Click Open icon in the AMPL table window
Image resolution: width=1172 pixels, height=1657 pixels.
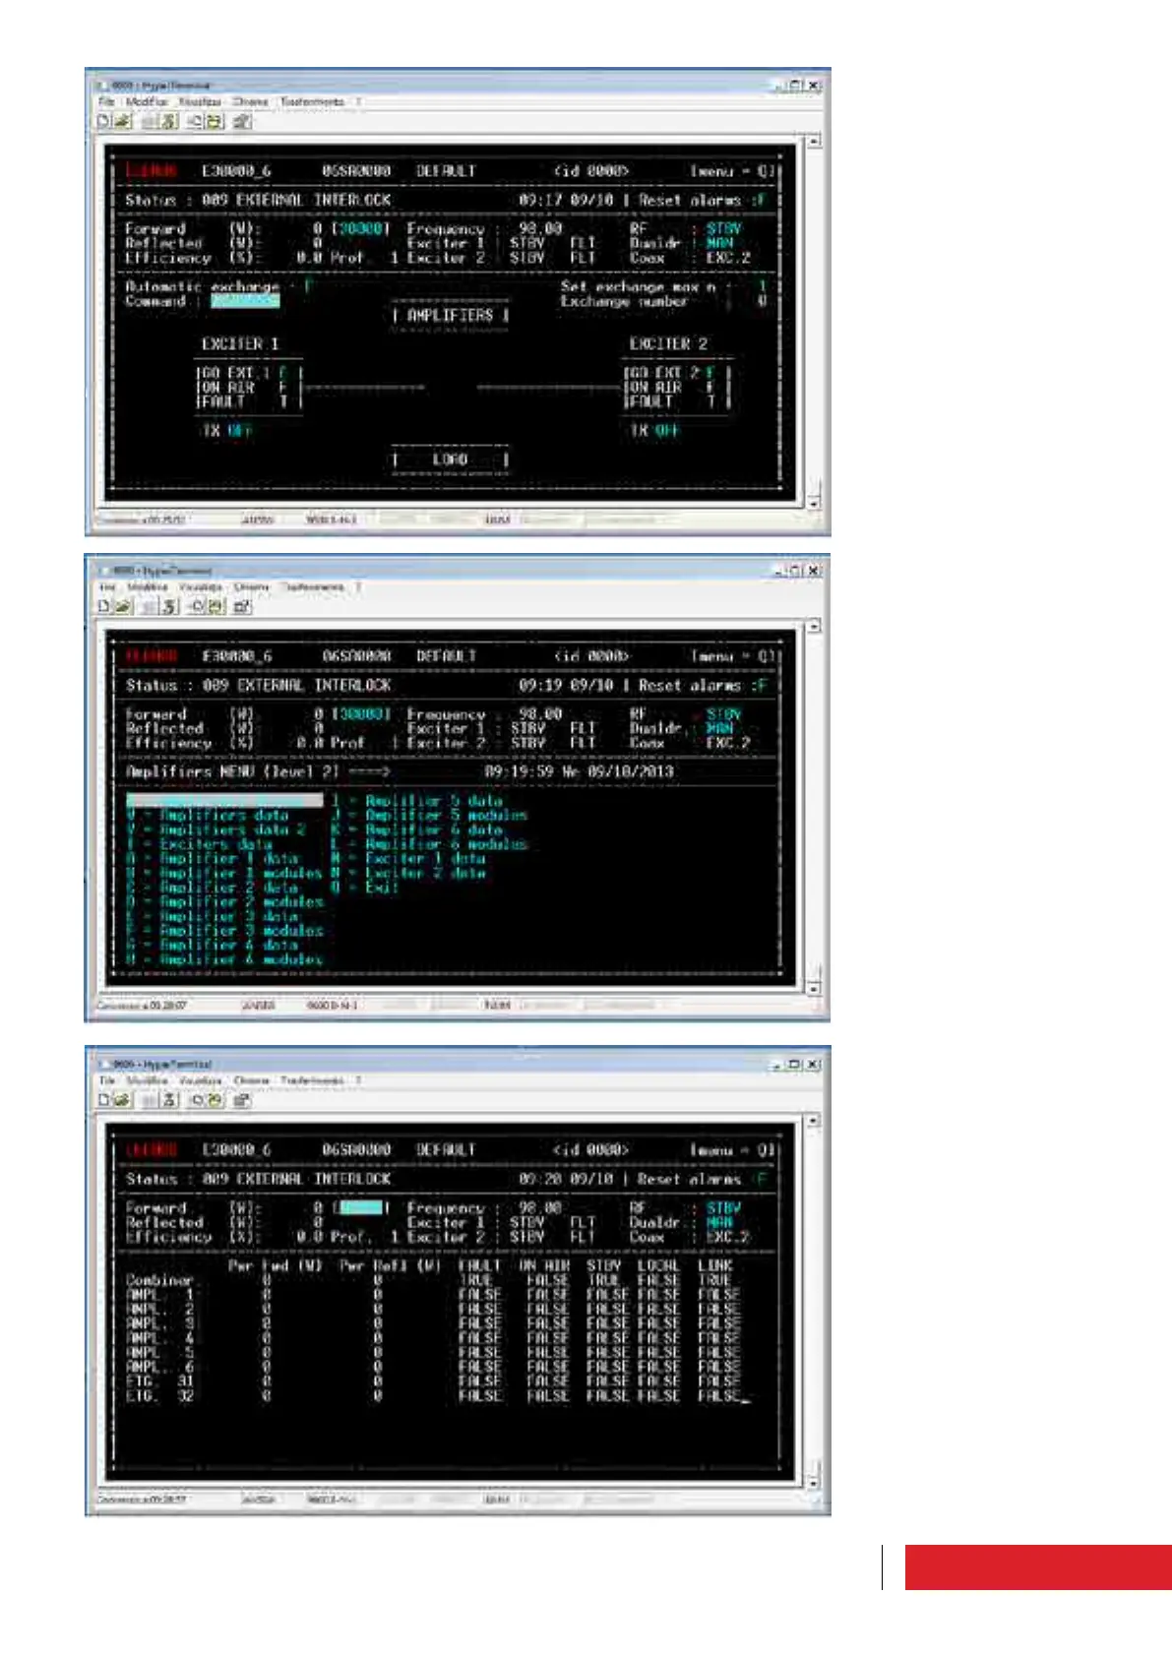[122, 1100]
